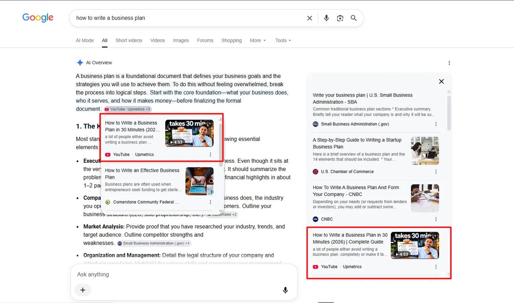Click the Effective Business Plan laptop thumbnail
Screen dimensions: 514x303
[200, 181]
